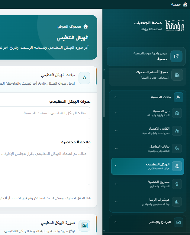The width and height of the screenshot is (190, 235).
Task: Click the arrow beside بيانات التواصل
Action: click(x=116, y=149)
